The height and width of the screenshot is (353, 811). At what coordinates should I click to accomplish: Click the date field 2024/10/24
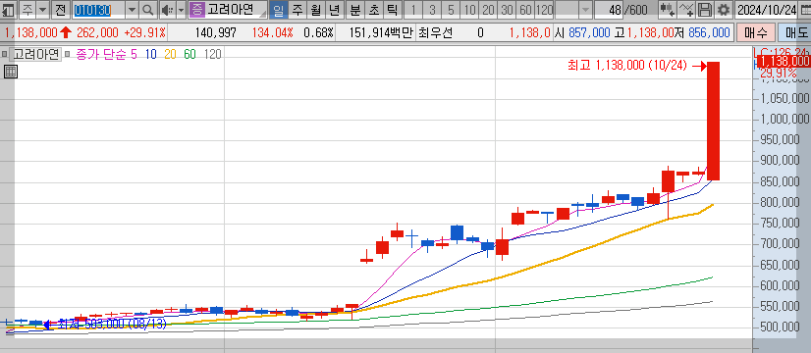click(767, 9)
